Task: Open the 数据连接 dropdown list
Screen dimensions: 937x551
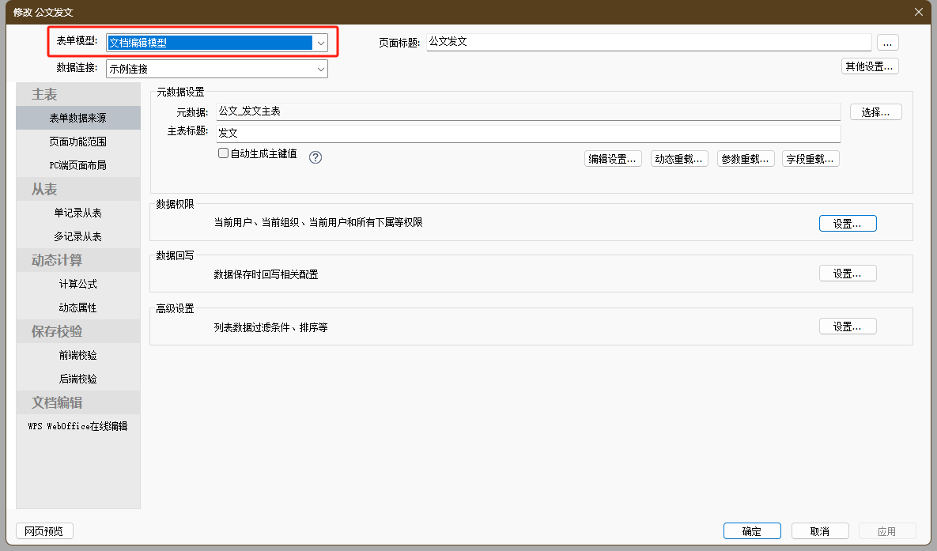Action: click(320, 70)
